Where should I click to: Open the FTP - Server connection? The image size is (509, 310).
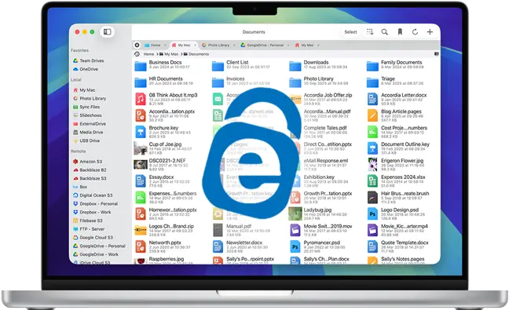point(89,229)
